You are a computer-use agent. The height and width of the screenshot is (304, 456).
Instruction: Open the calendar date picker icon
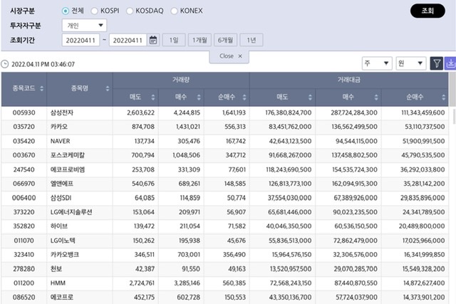tap(153, 41)
